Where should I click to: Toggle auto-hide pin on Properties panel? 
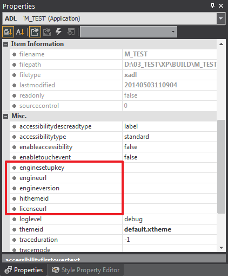pos(212,6)
